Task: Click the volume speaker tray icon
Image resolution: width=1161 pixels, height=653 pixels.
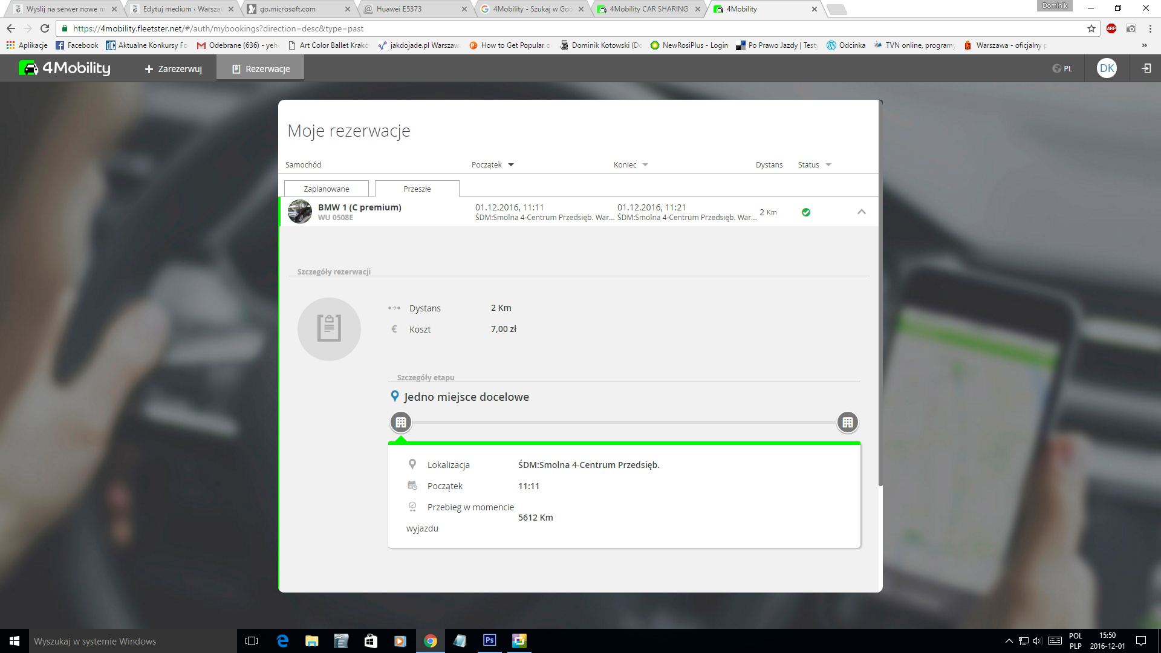Action: click(1038, 641)
